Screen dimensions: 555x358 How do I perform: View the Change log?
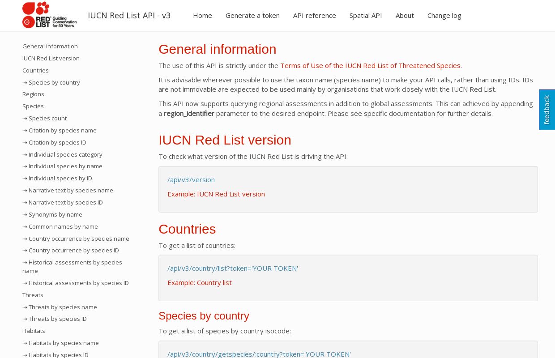coord(444,16)
